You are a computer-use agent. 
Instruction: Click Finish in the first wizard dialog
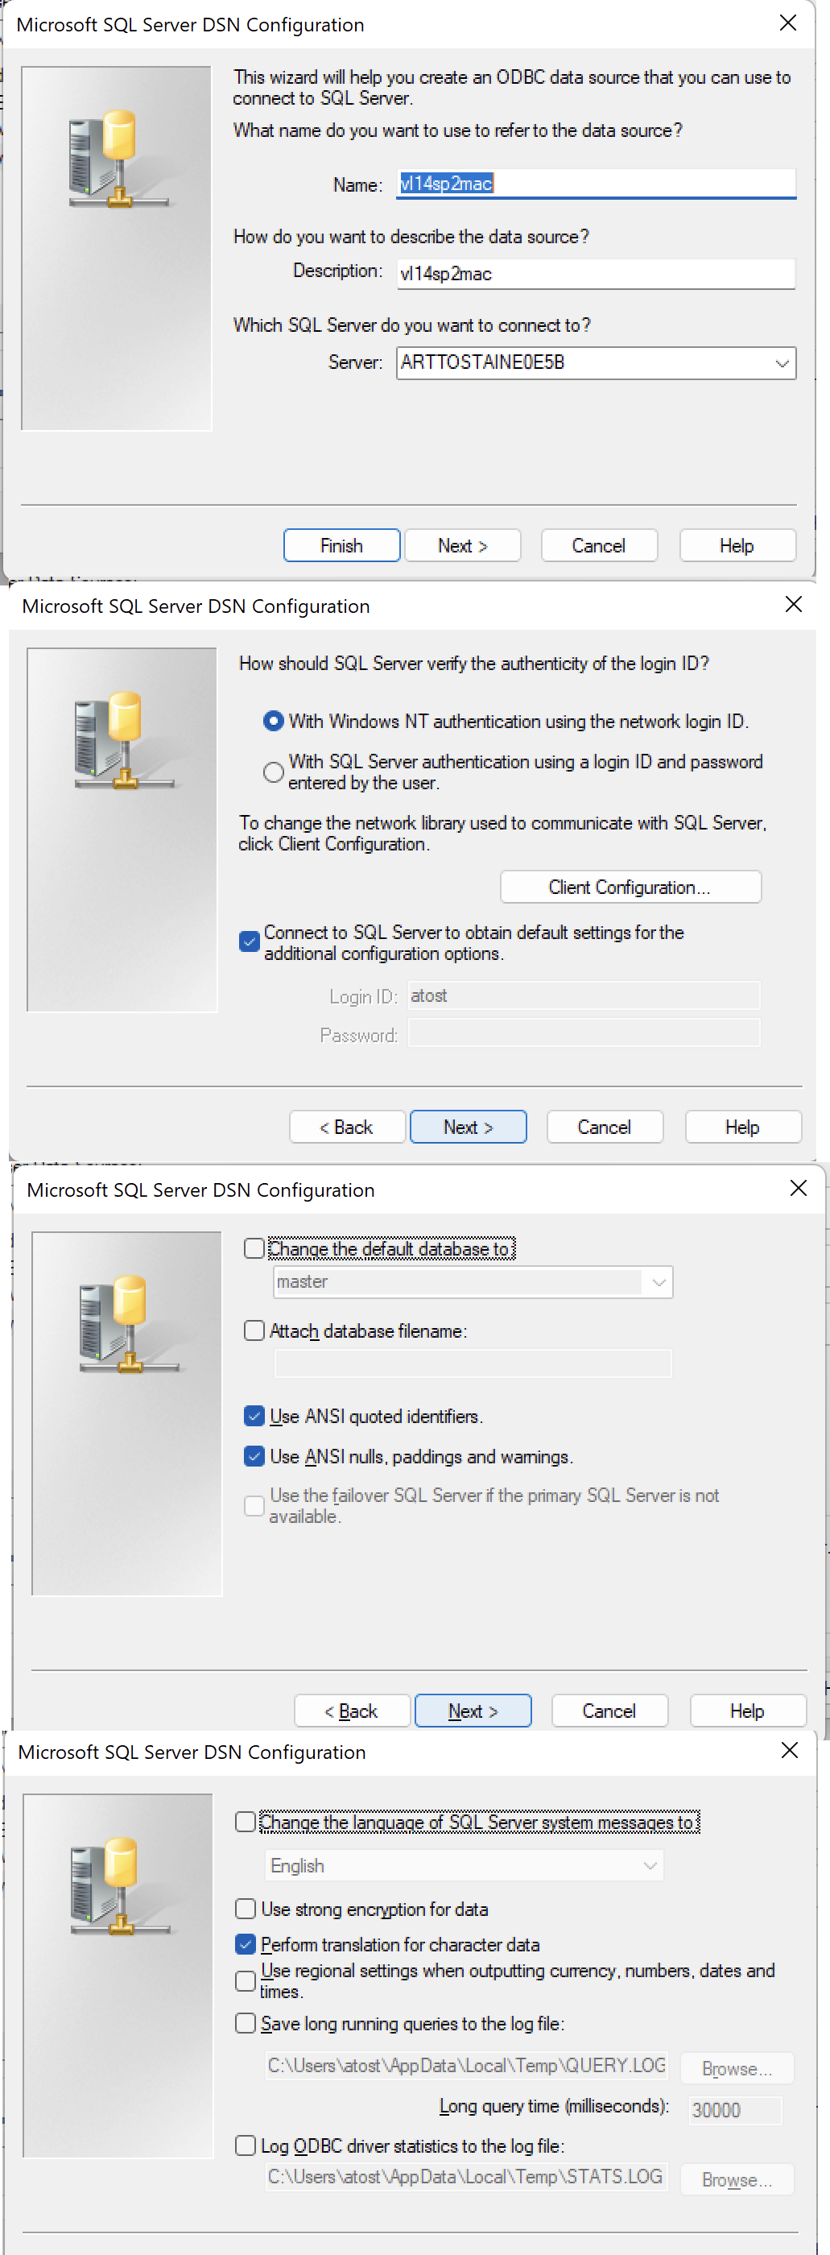tap(342, 545)
